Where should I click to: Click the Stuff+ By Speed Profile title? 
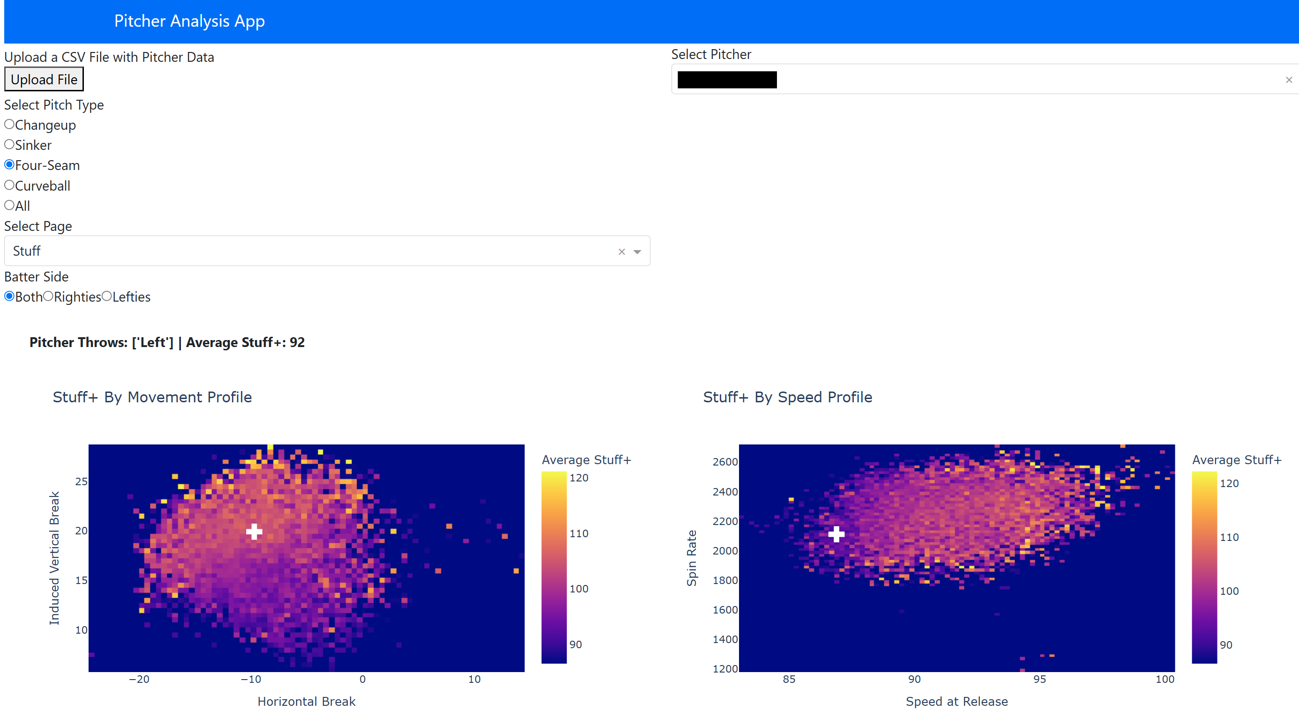pyautogui.click(x=788, y=398)
